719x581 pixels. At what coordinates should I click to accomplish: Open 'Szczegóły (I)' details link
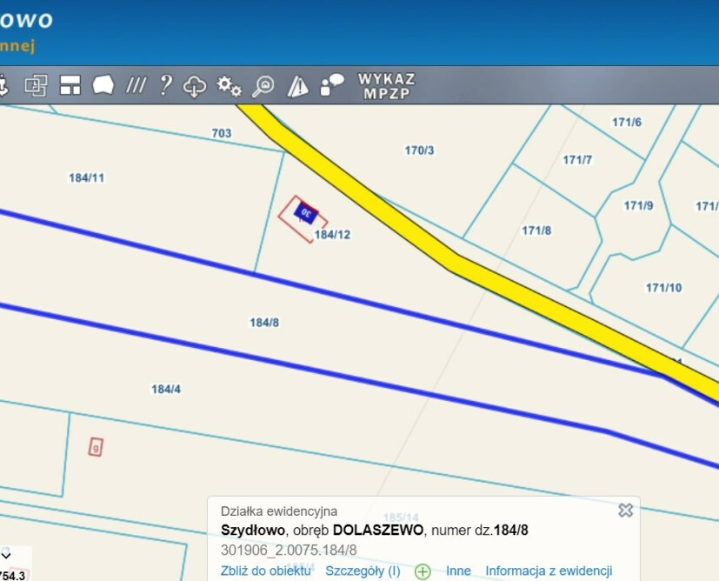pyautogui.click(x=363, y=571)
